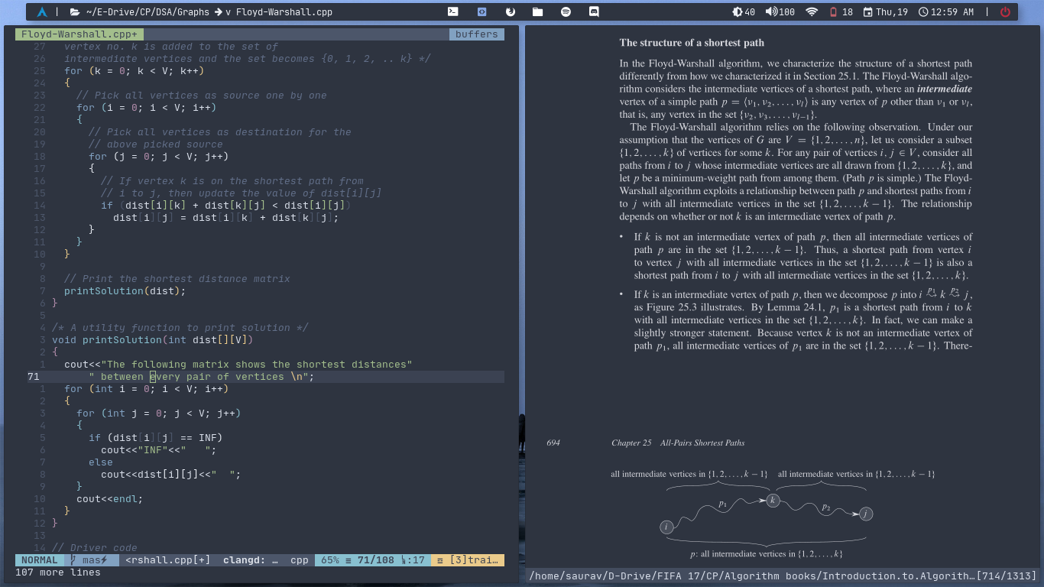Viewport: 1044px width, 587px height.
Task: Click the 'A utility function to print solution' comment
Action: click(180, 328)
